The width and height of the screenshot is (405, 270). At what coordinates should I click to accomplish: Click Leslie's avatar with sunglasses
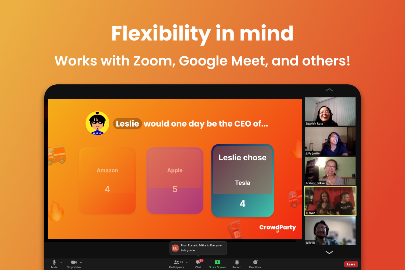click(97, 123)
